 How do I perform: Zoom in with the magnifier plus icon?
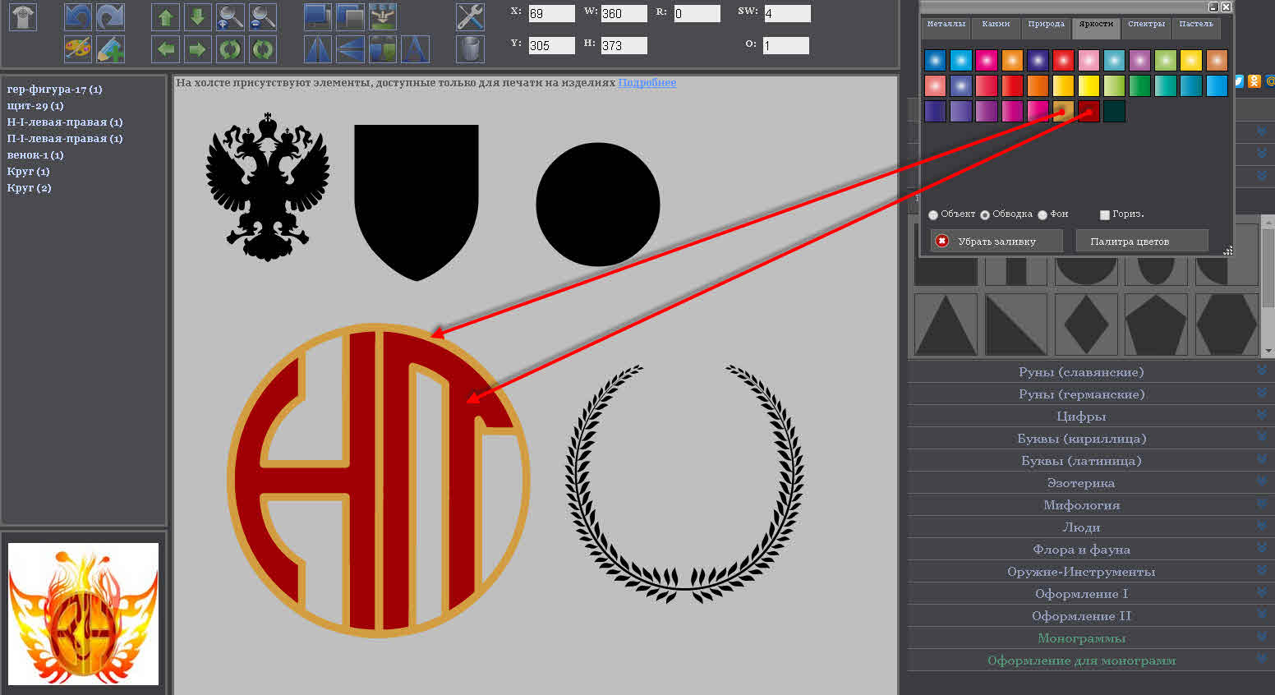pos(230,16)
